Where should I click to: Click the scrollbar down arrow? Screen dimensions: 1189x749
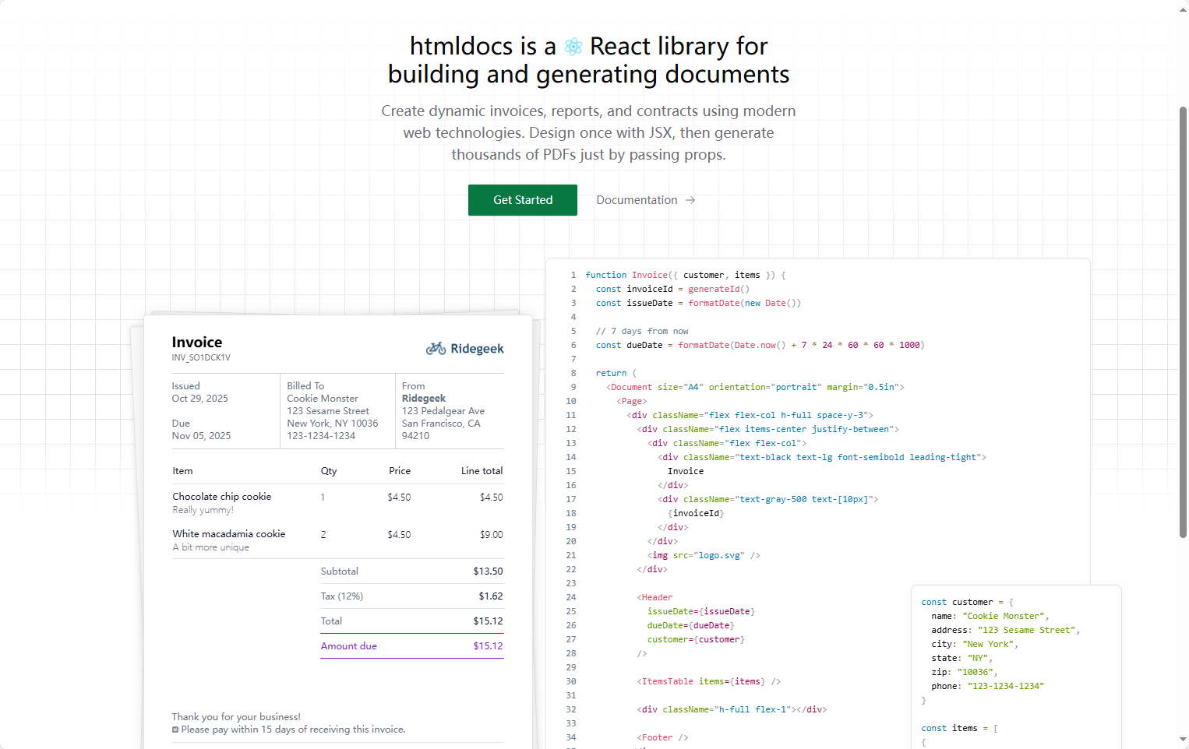1183,740
